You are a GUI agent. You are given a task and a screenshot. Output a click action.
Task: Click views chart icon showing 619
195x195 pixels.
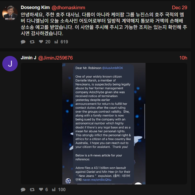pos(56,42)
